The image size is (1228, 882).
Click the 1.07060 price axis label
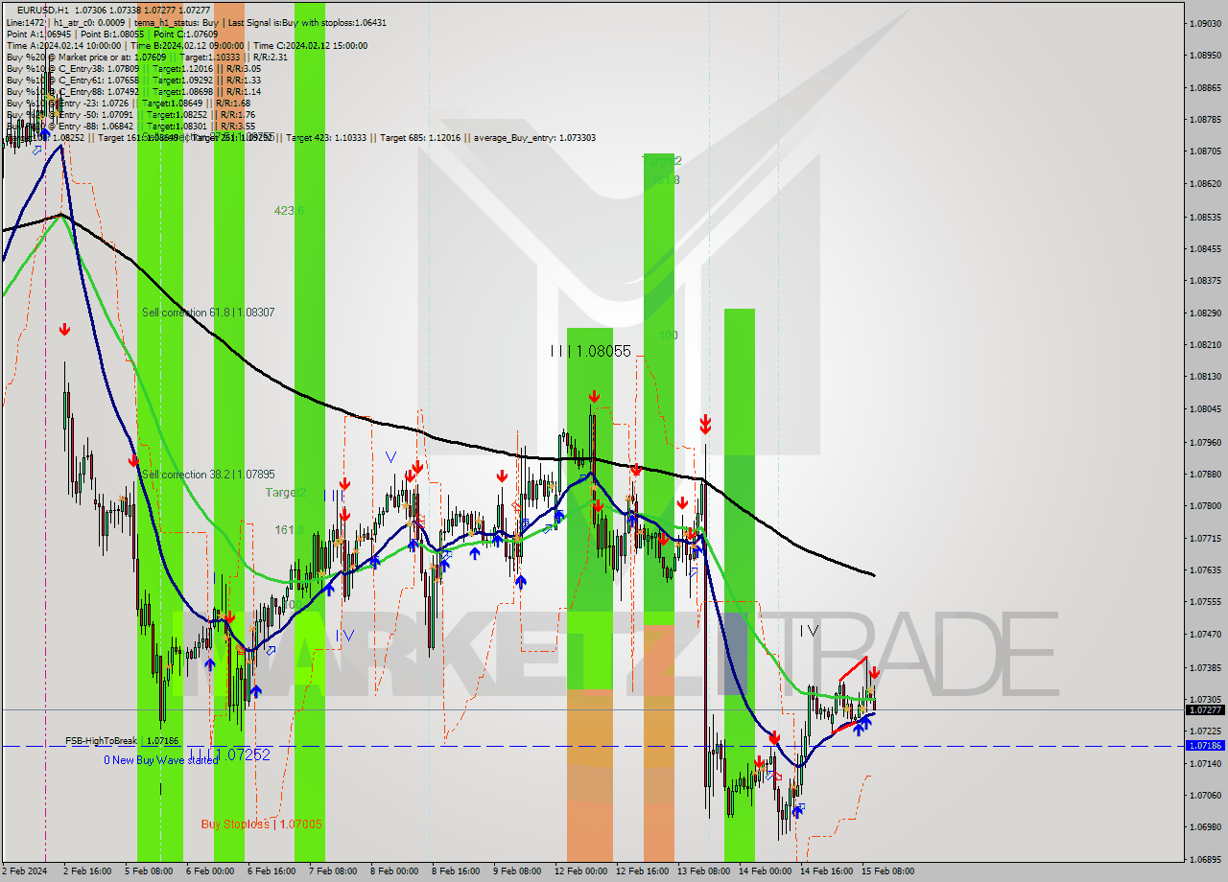click(1204, 795)
